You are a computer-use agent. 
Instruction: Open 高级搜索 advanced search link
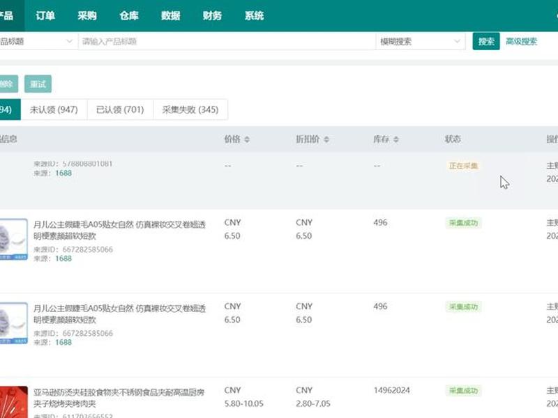(x=521, y=42)
